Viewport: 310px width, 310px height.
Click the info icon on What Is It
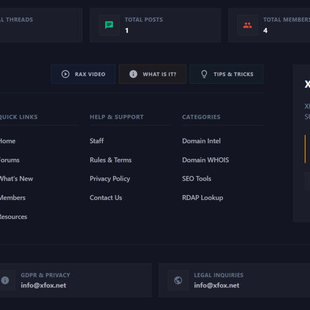[x=133, y=74]
